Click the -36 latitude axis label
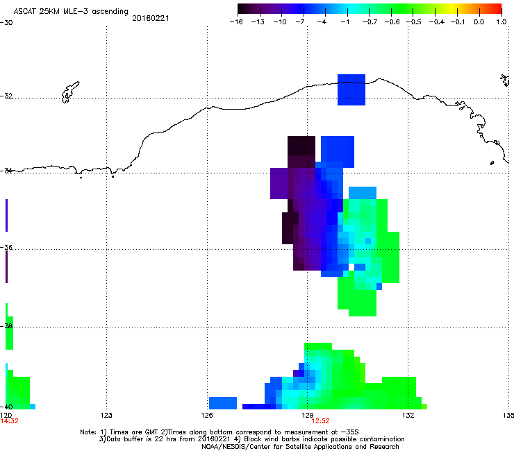514x451 pixels. point(6,247)
